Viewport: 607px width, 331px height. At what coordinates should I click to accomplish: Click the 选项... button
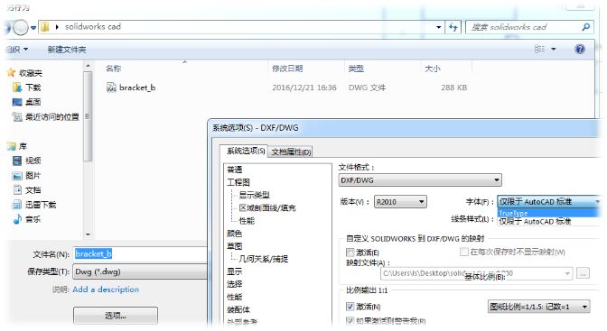point(116,316)
